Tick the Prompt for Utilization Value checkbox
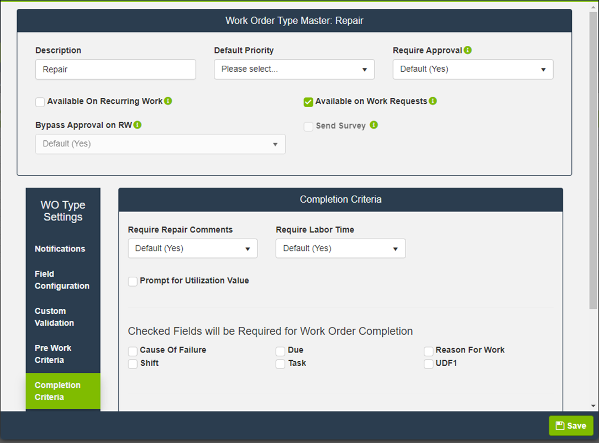599x443 pixels. 133,281
